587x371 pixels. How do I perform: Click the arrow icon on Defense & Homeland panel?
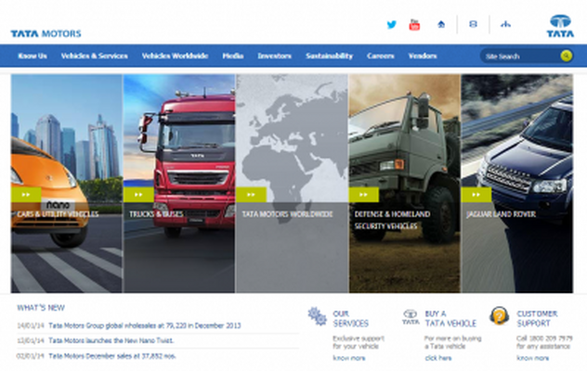pyautogui.click(x=363, y=195)
